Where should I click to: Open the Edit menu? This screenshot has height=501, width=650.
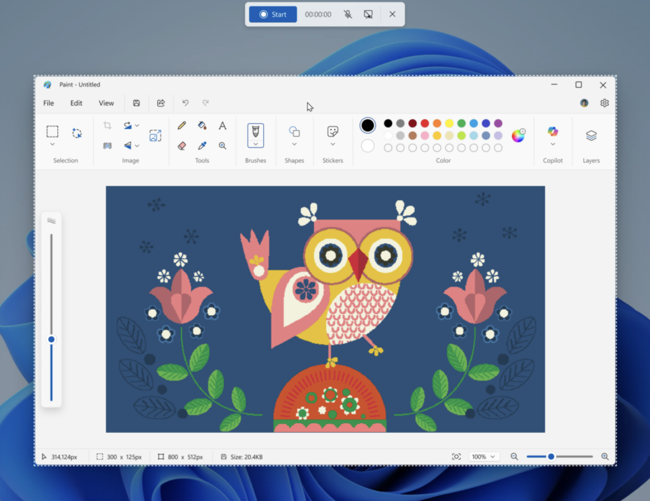pos(76,103)
